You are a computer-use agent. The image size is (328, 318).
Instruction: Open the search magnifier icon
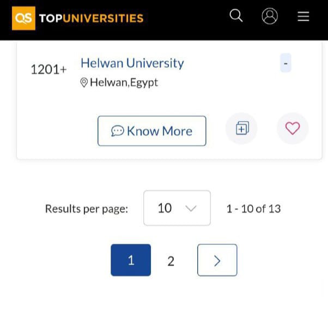click(x=236, y=16)
